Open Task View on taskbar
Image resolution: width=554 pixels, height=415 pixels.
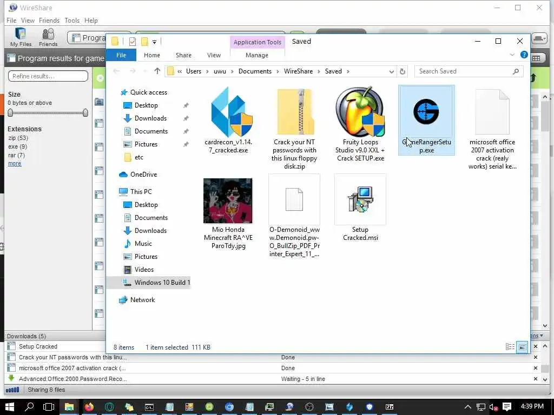[48, 407]
